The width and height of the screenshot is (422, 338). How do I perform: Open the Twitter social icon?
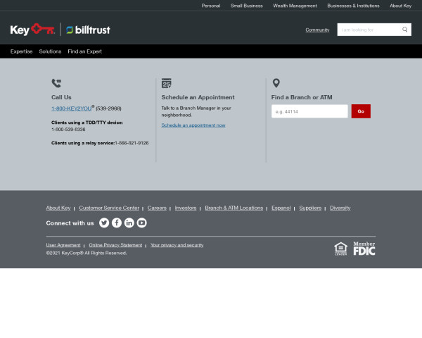click(104, 223)
